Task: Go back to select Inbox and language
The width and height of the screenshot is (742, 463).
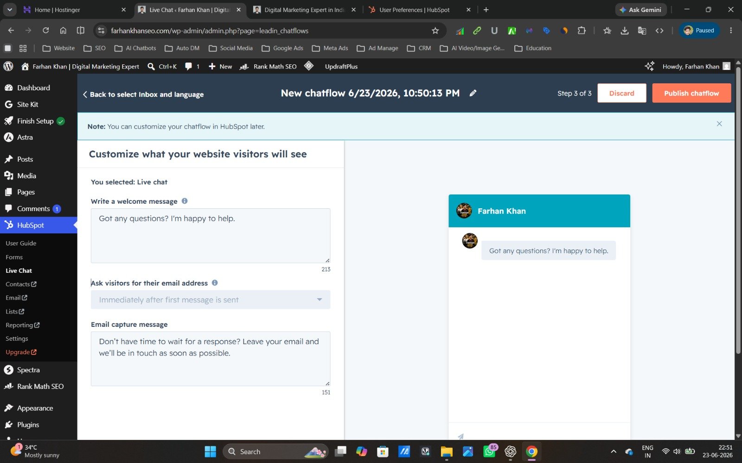Action: pos(143,94)
